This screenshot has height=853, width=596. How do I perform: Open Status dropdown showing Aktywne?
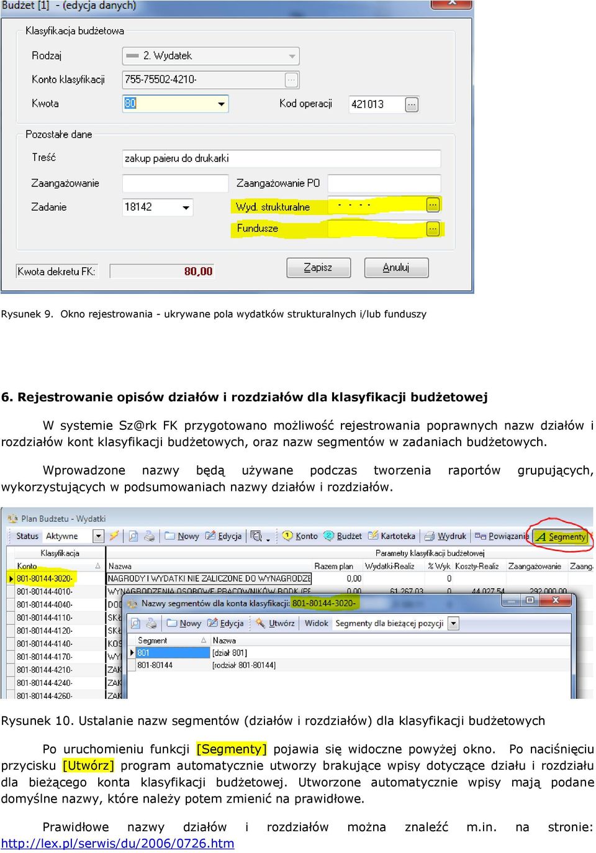[99, 536]
